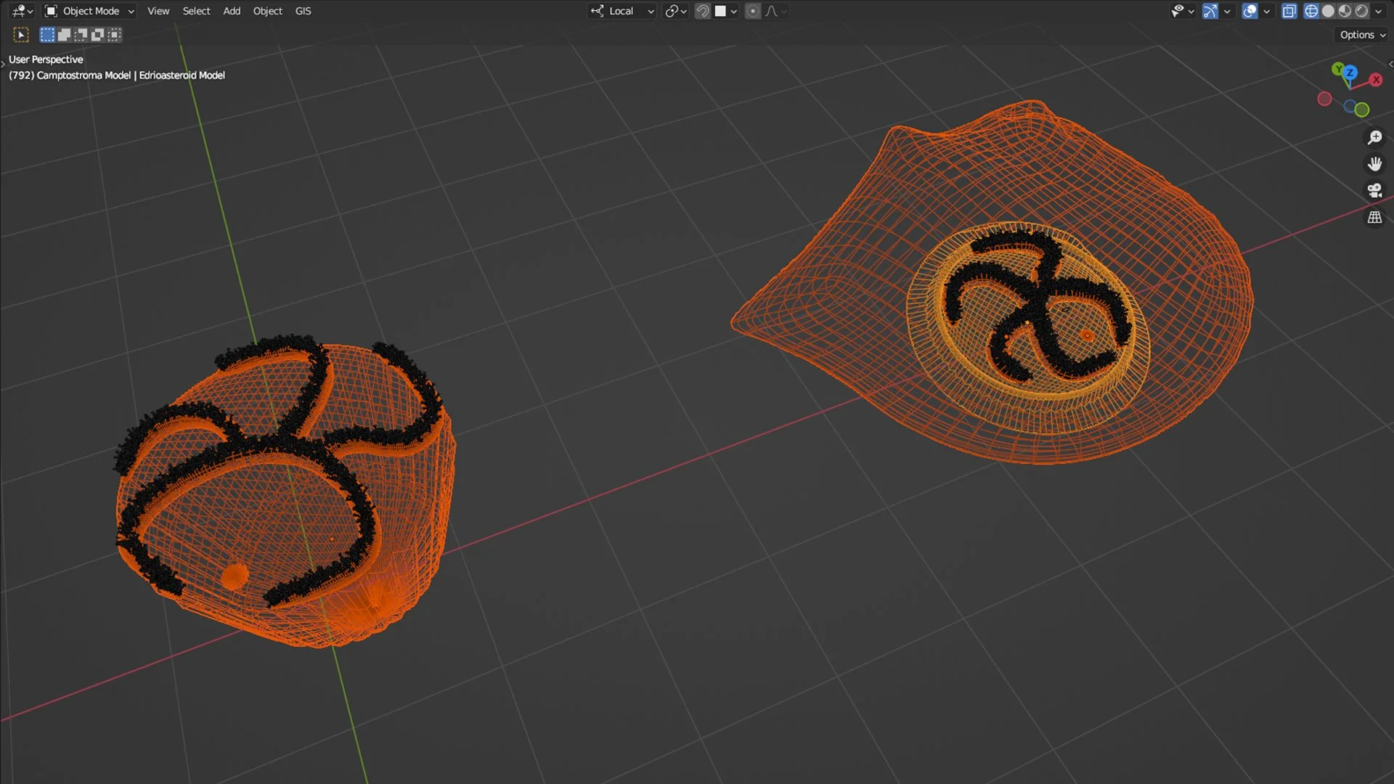
Task: Toggle viewport overlays button
Action: click(x=1250, y=11)
